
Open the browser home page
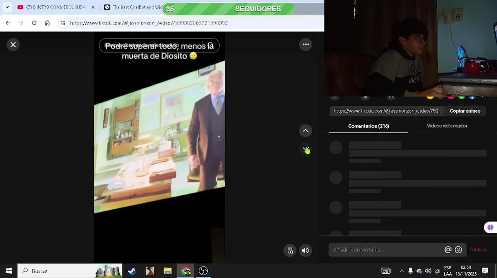tap(47, 23)
